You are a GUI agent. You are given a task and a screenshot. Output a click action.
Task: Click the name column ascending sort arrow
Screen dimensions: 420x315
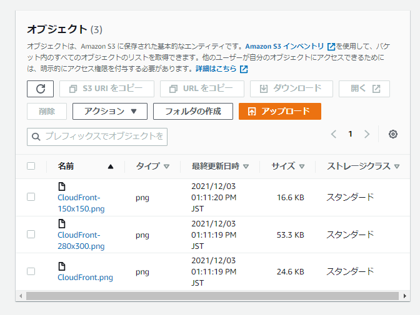point(111,167)
